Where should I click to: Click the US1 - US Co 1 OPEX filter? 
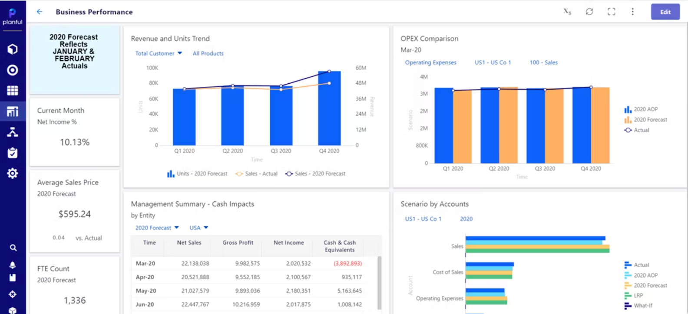(x=493, y=62)
